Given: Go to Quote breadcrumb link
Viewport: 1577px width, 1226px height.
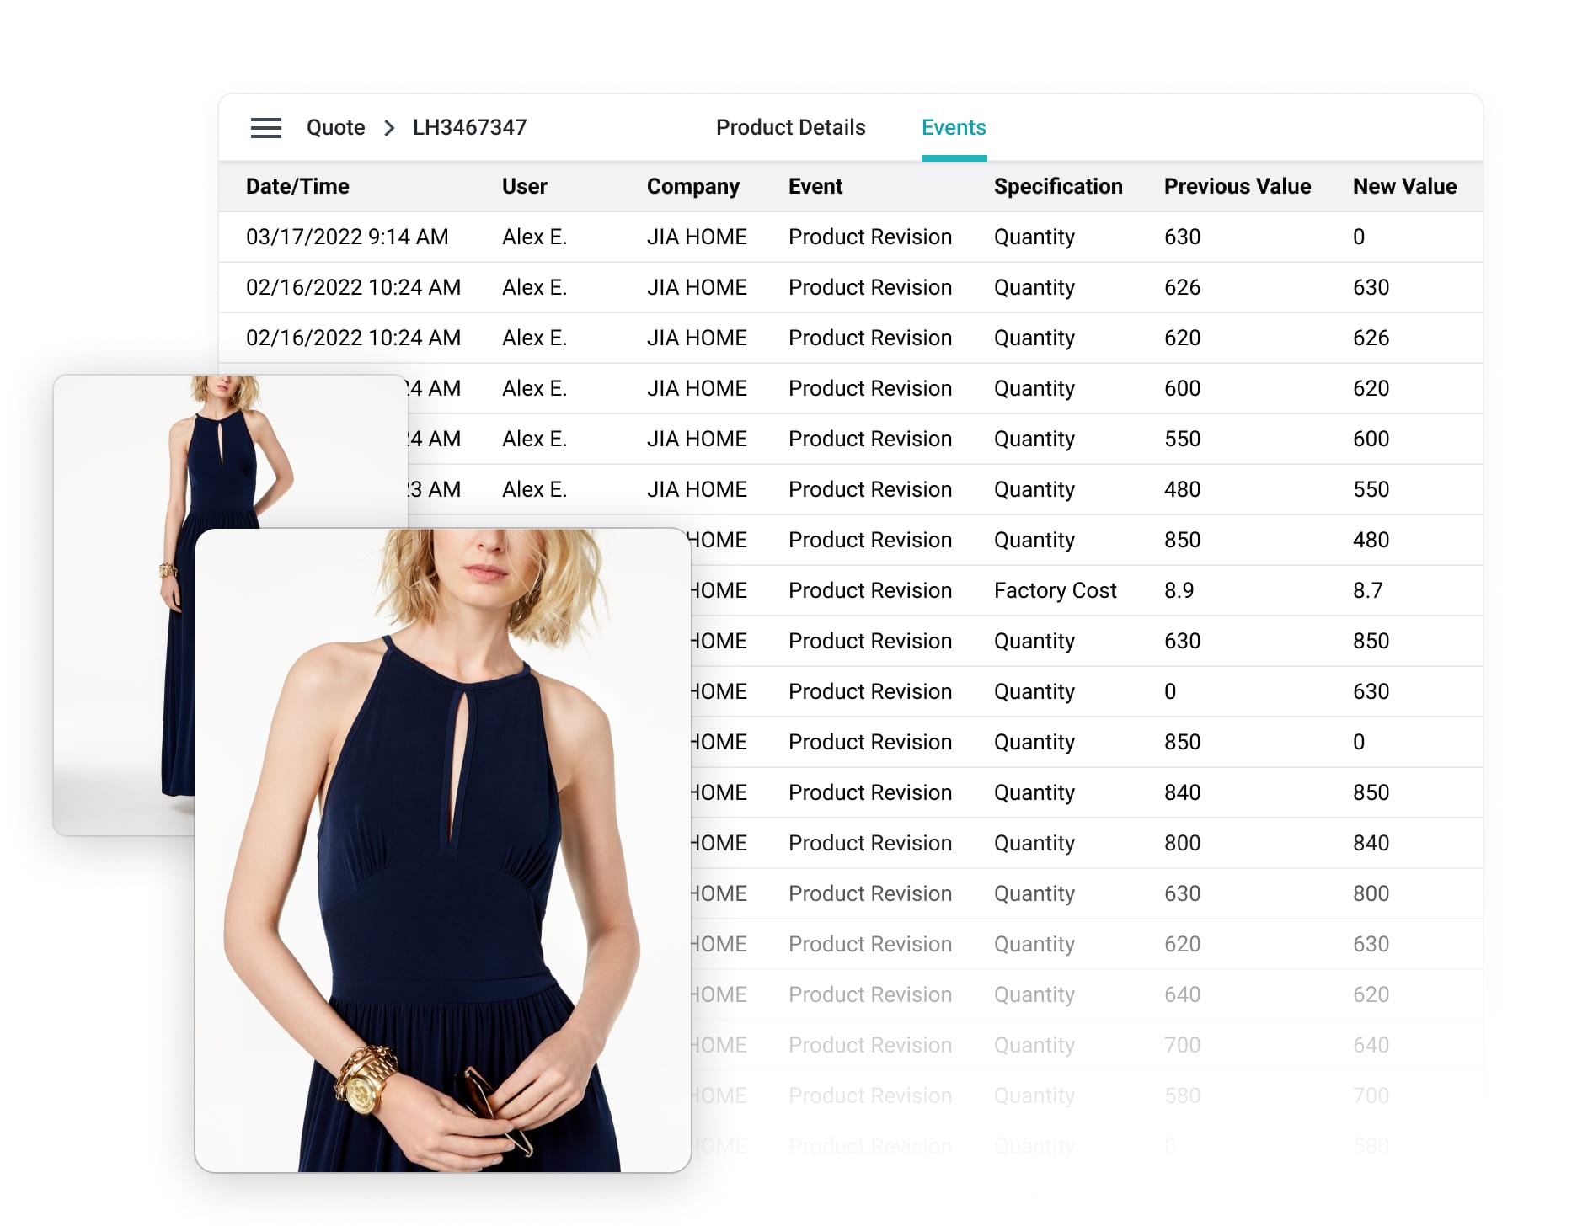Looking at the screenshot, I should [335, 128].
